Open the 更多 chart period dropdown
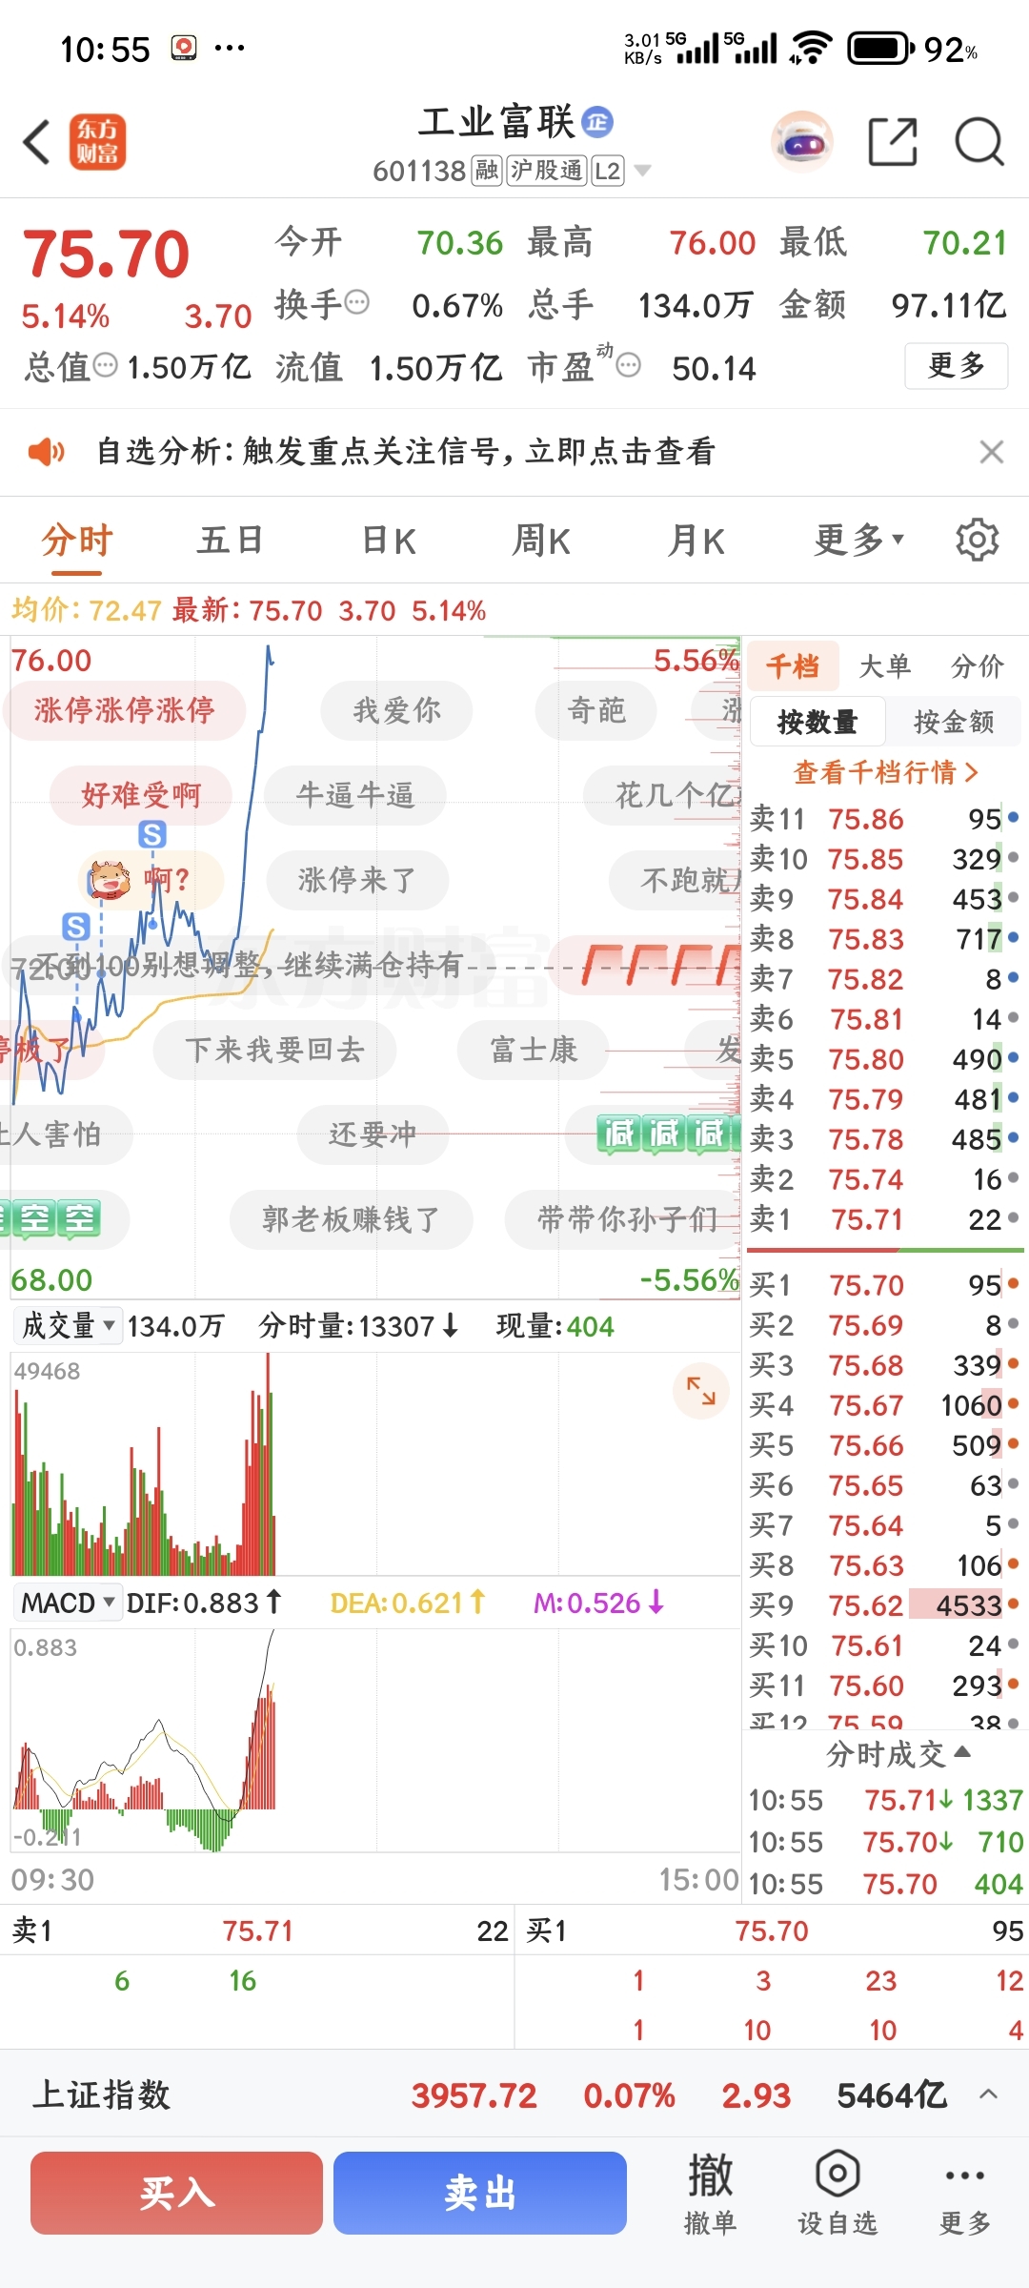1029x2288 pixels. point(858,541)
